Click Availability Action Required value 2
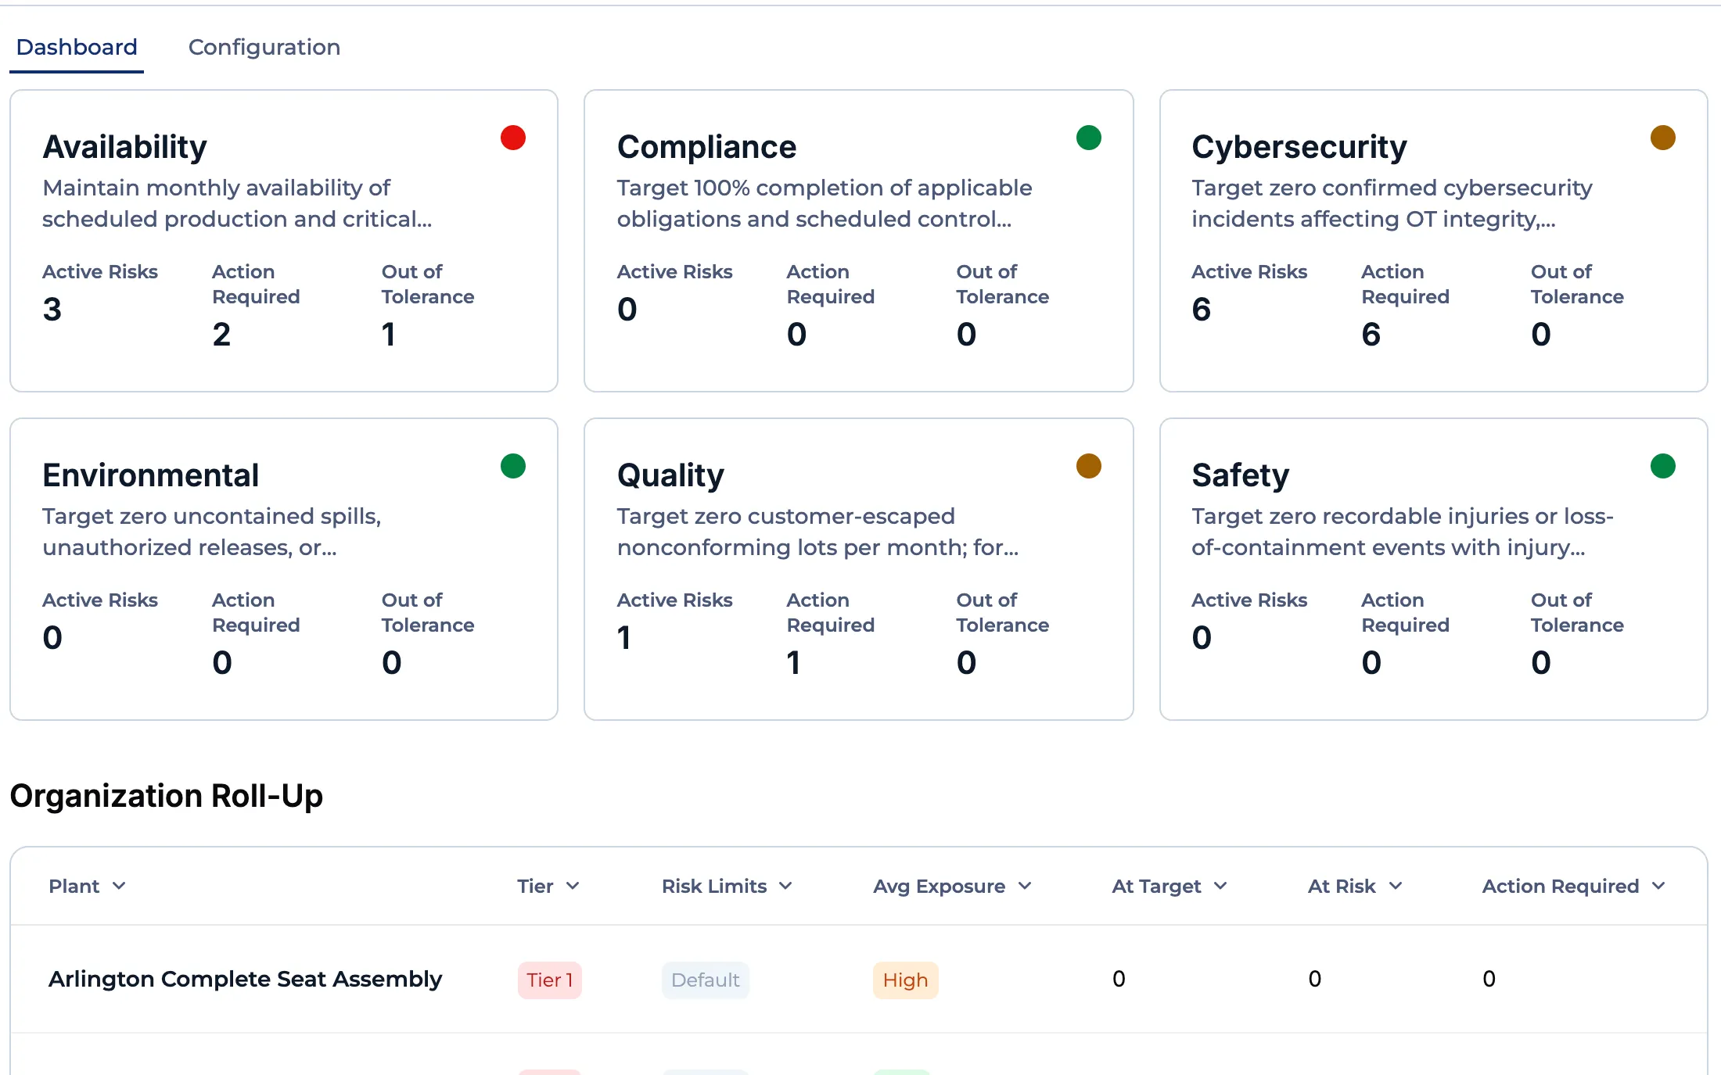This screenshot has height=1075, width=1721. tap(221, 335)
